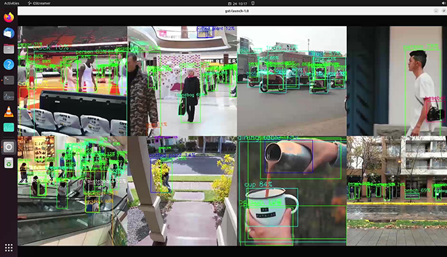Open Settings gear icon in dock
The width and height of the screenshot is (447, 257).
click(x=9, y=147)
